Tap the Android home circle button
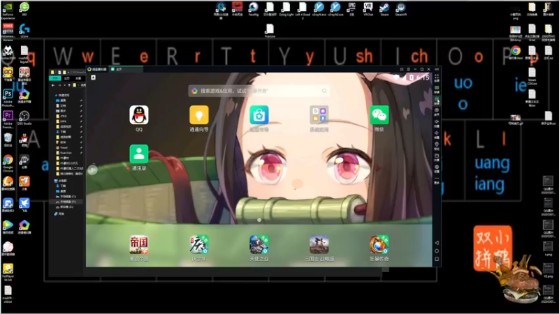 pos(437,251)
